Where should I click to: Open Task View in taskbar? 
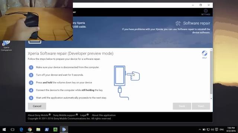click(13, 130)
